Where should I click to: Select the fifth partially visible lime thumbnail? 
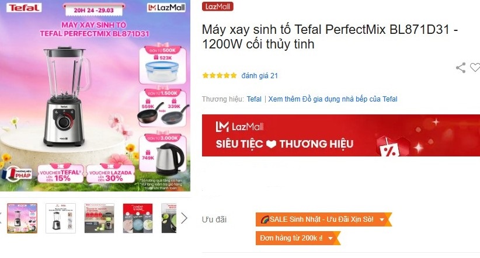tap(169, 218)
